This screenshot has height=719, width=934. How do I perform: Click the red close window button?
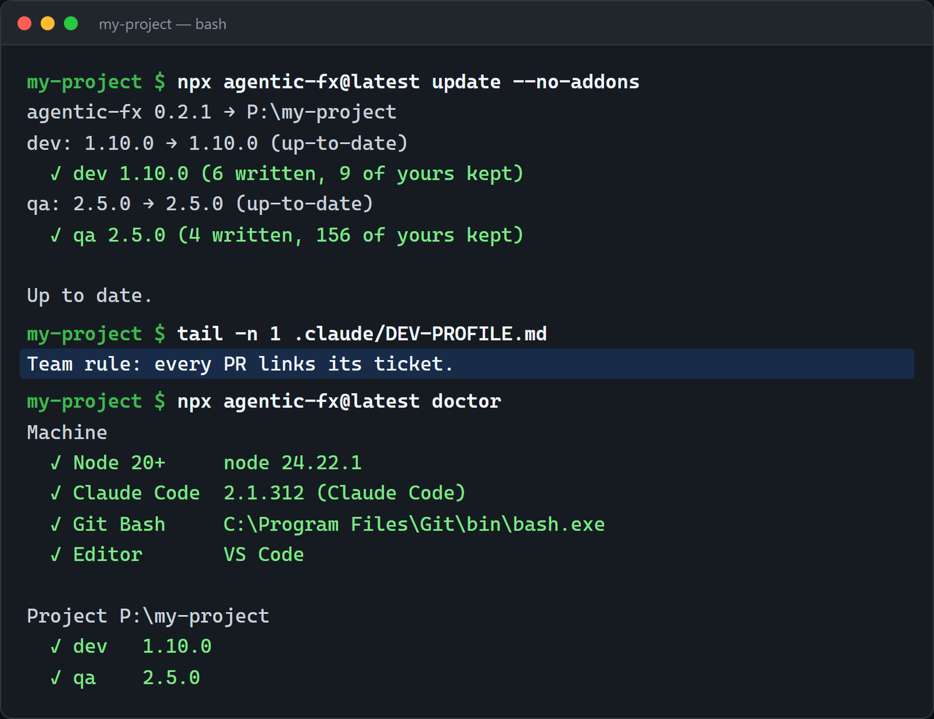(x=25, y=23)
